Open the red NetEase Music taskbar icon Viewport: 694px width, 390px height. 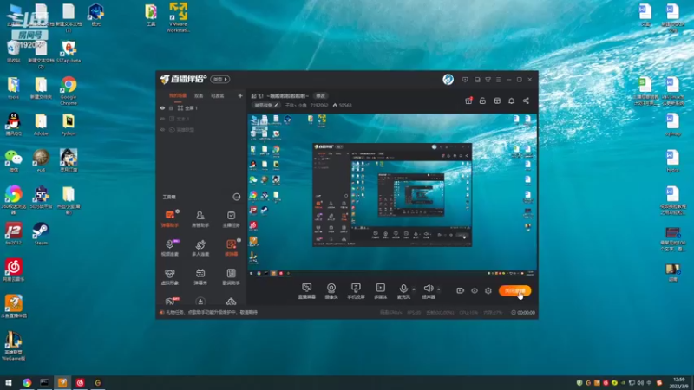pos(80,382)
